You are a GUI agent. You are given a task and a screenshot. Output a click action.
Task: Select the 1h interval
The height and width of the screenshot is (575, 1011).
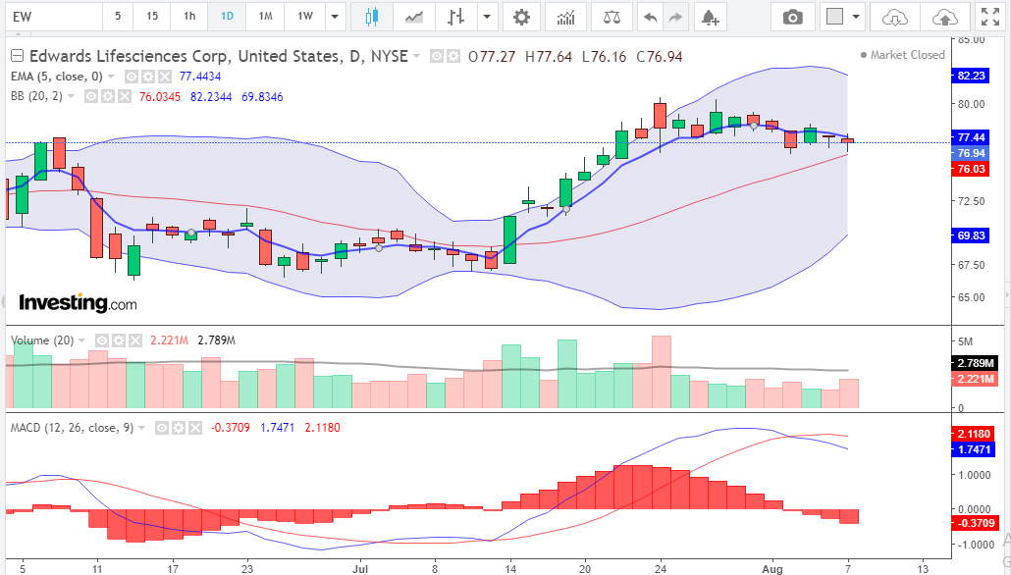(189, 17)
